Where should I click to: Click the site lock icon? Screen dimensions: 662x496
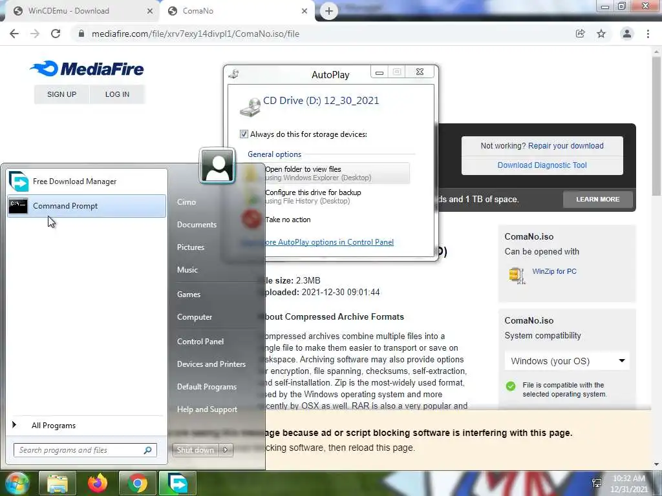[81, 34]
